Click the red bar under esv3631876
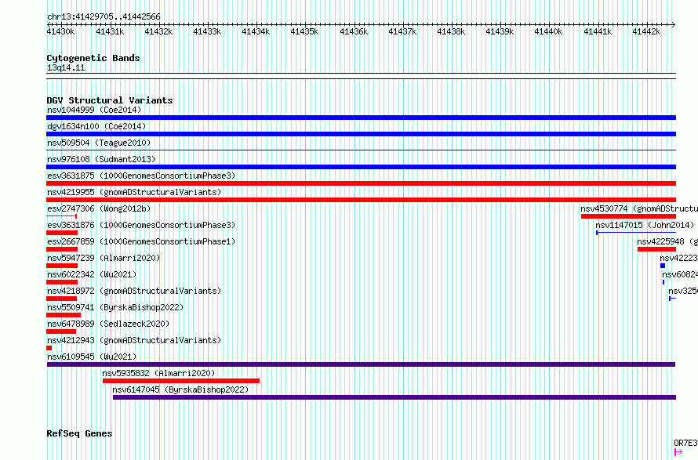The width and height of the screenshot is (698, 460). 62,233
